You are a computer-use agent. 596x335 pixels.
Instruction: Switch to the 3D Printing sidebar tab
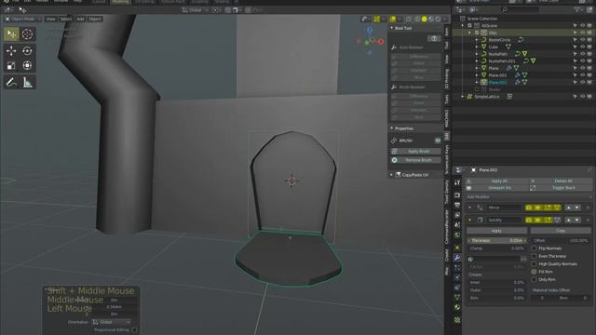coord(447,78)
